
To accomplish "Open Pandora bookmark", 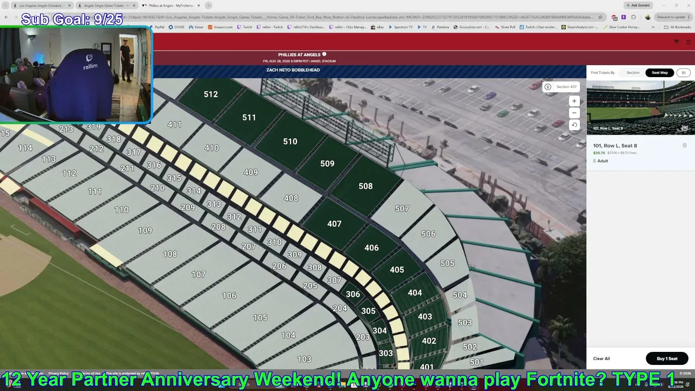I will coord(440,27).
